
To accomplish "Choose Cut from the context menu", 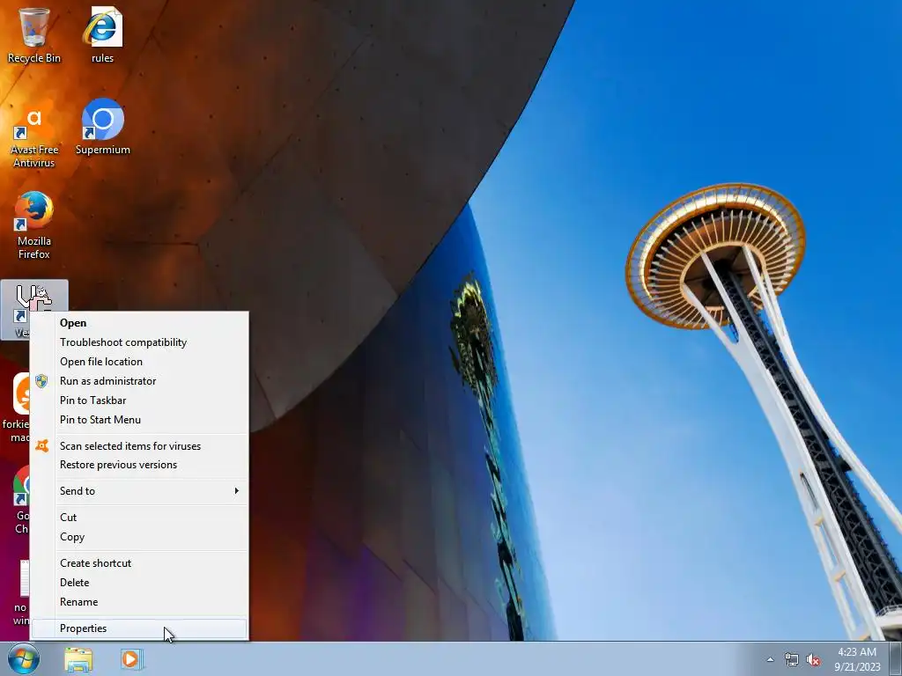I will (x=139, y=518).
